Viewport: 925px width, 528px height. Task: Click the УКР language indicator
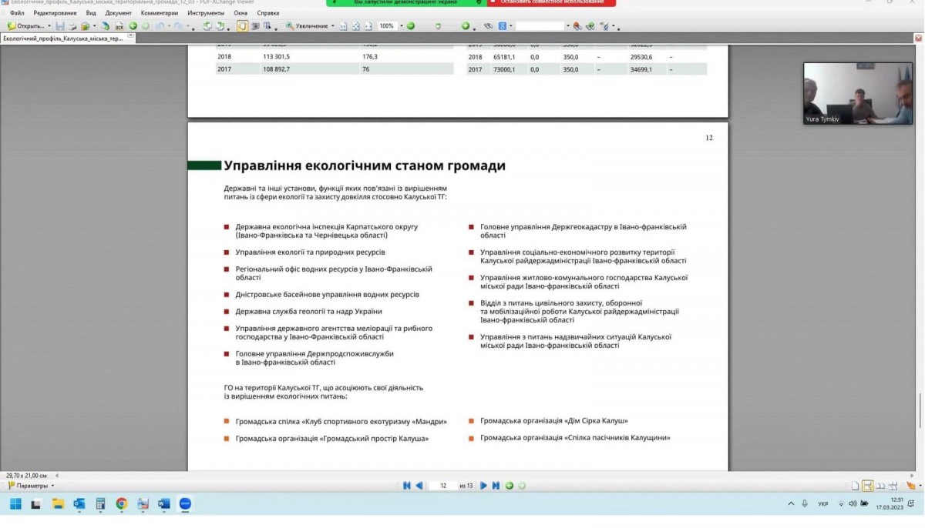(822, 503)
